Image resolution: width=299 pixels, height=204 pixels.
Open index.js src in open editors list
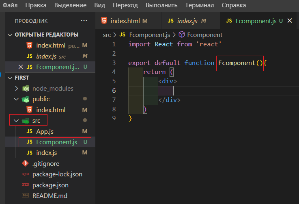[51, 56]
